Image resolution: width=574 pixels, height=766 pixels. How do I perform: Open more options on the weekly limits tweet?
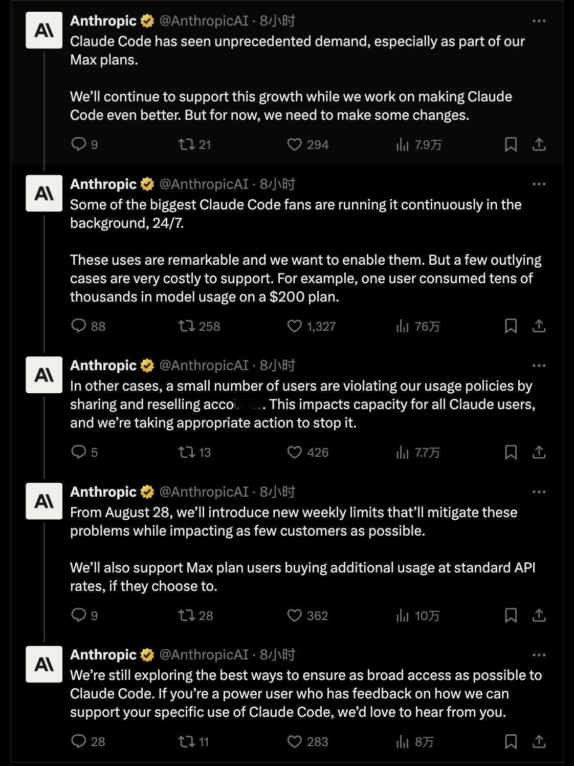tap(539, 492)
